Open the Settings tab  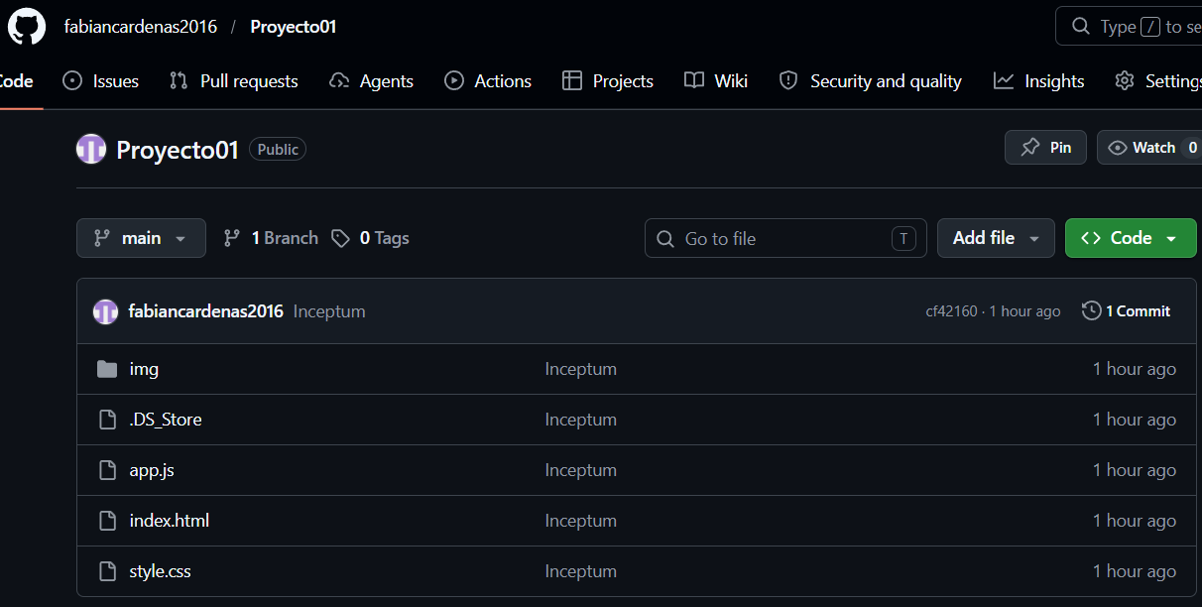[x=1157, y=81]
